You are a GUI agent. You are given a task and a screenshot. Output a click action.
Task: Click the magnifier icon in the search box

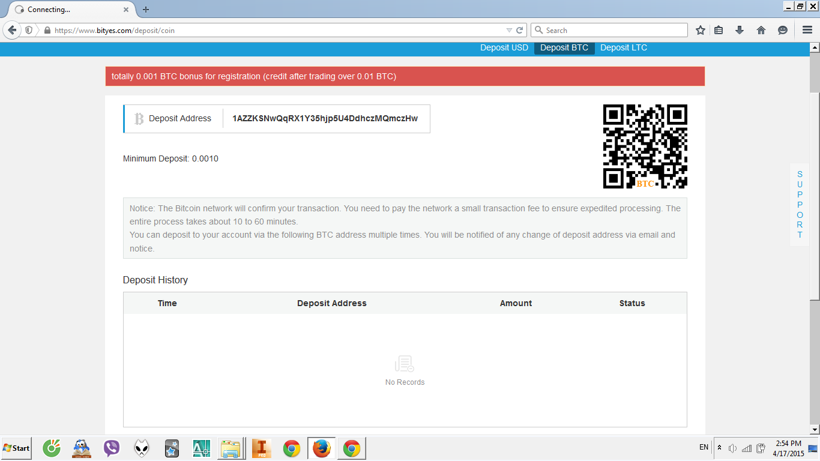(x=538, y=30)
